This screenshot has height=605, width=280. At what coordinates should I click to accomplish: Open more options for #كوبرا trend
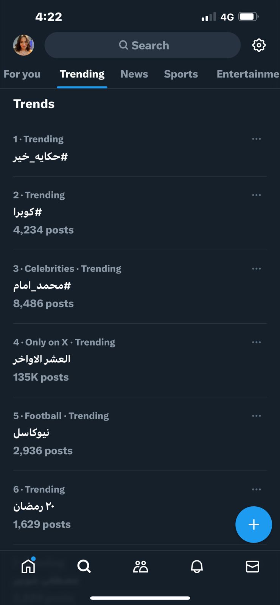(256, 195)
